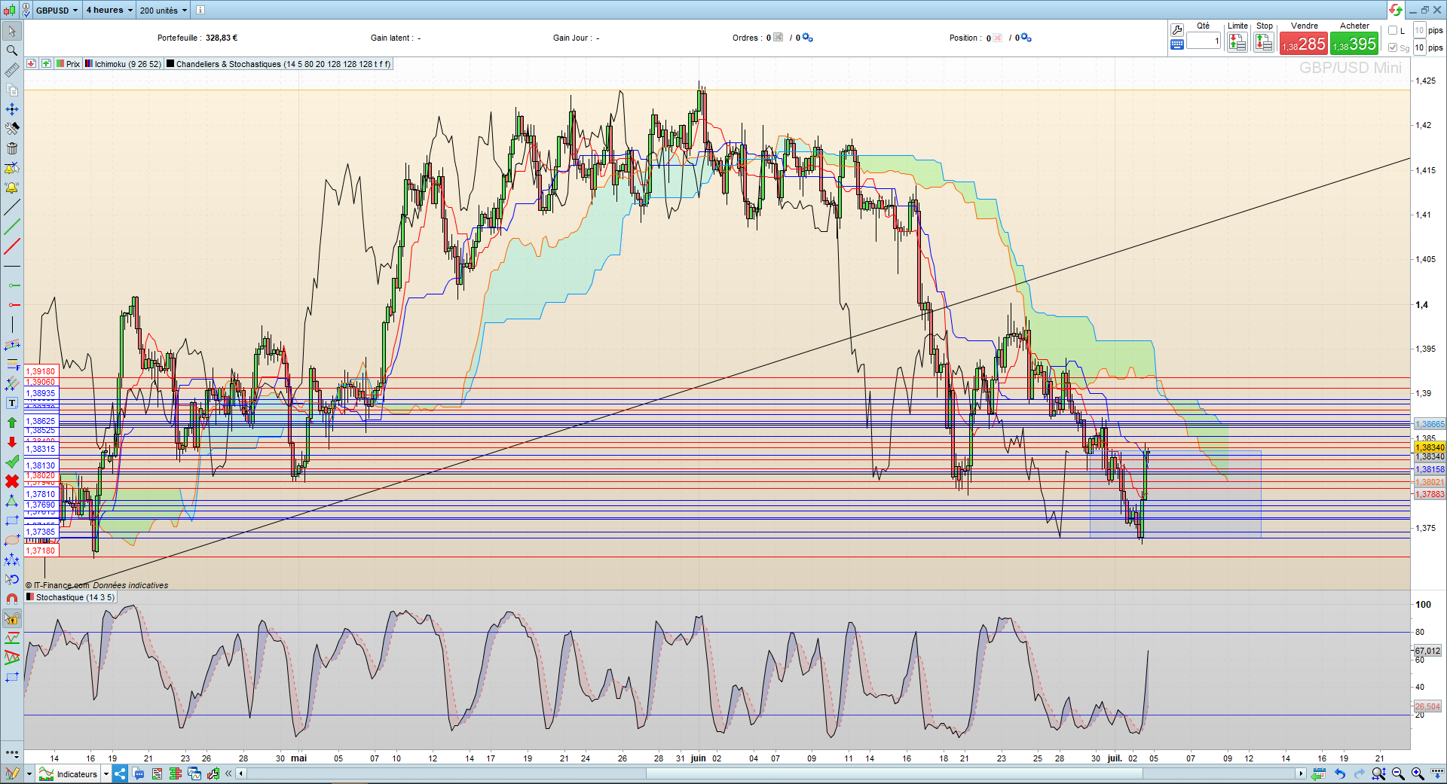This screenshot has width=1447, height=784.
Task: Open the Stochastique (14 3 5) label
Action: coord(70,597)
